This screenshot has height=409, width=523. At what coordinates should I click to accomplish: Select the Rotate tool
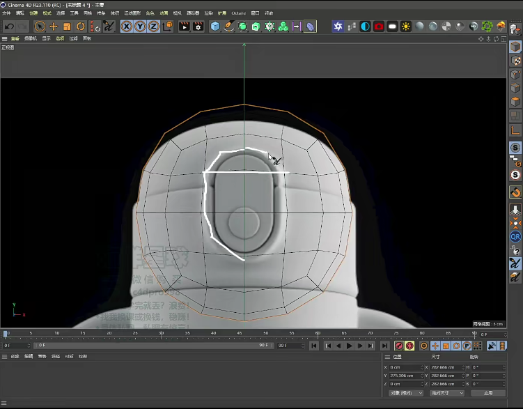coord(81,26)
